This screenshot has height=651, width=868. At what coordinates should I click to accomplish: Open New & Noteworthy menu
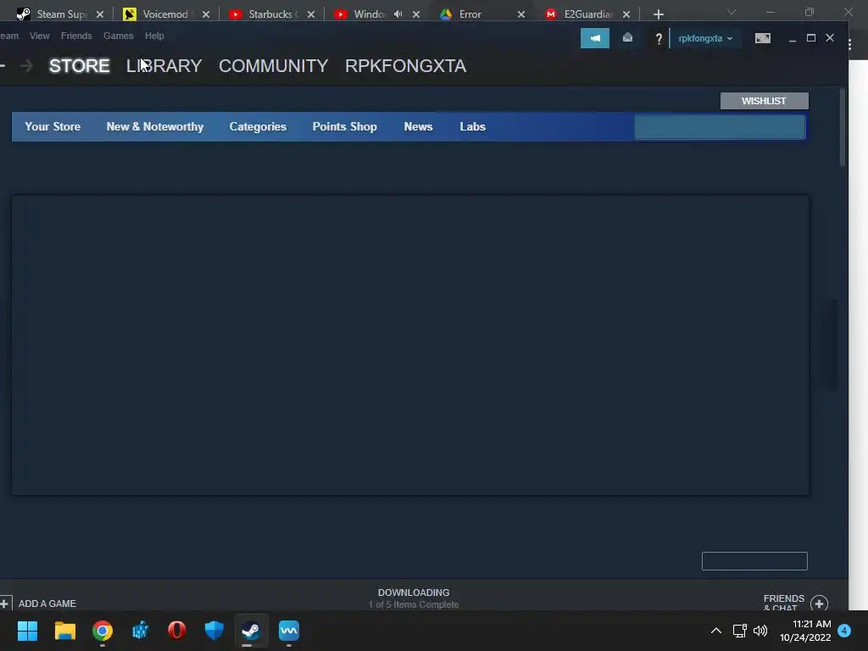tap(155, 127)
